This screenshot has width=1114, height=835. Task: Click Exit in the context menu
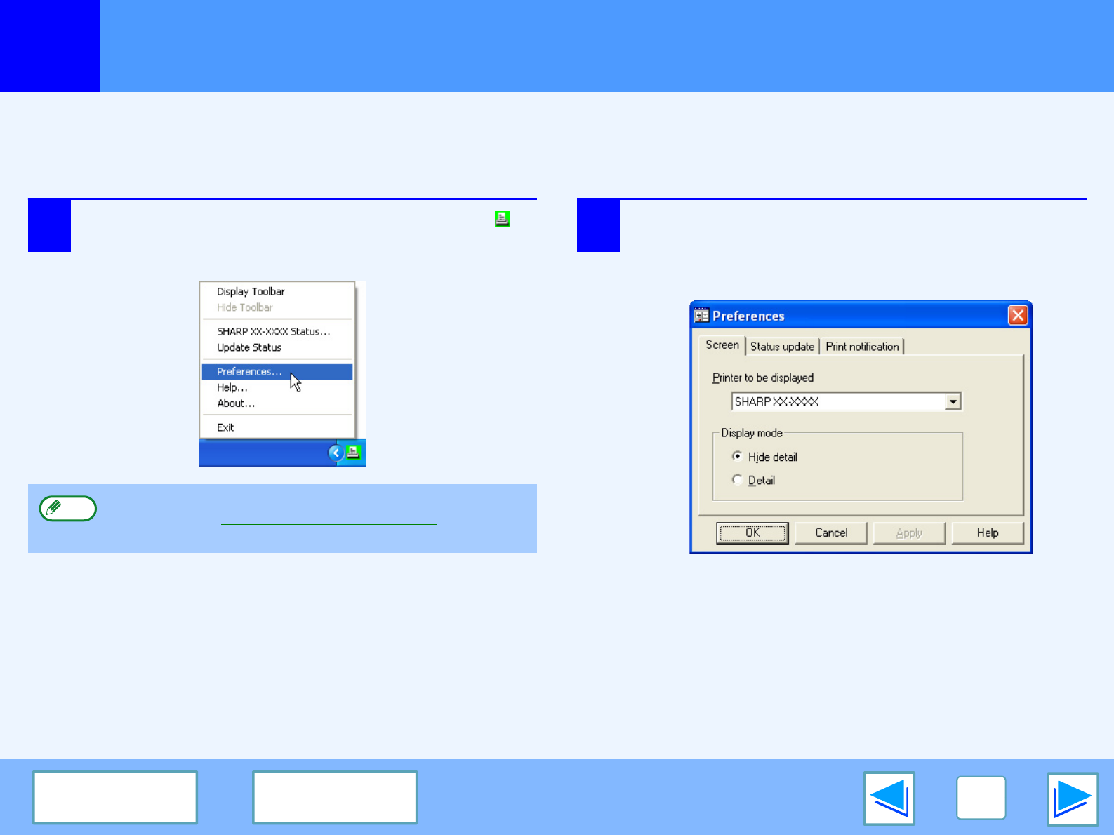point(225,427)
